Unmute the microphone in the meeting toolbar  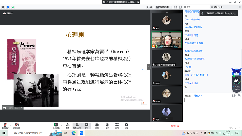click(5, 126)
